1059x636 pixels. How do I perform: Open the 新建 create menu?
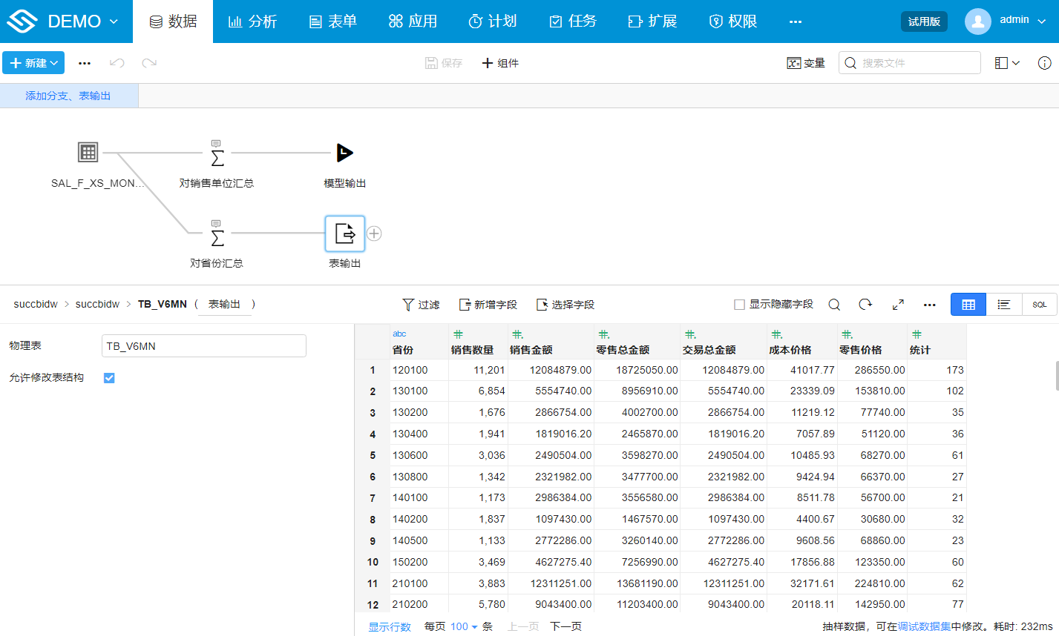33,62
